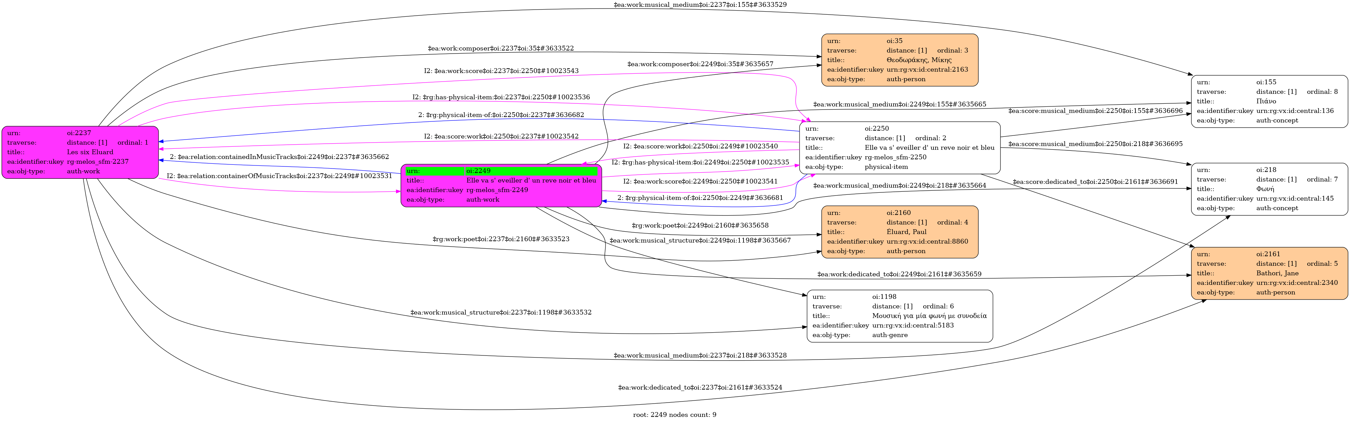
Task: Select the oi:218 Φωνή concept node
Action: [1269, 189]
